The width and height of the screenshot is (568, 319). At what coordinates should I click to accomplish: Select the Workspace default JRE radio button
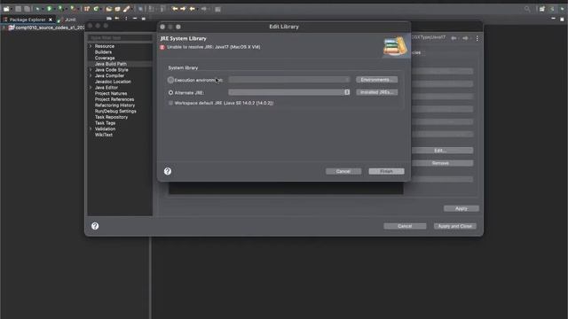click(170, 103)
